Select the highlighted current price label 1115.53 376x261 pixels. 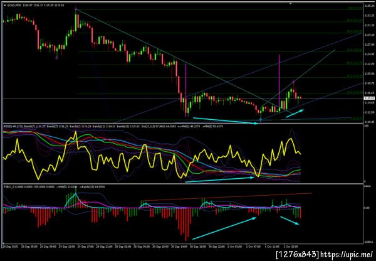click(x=368, y=98)
